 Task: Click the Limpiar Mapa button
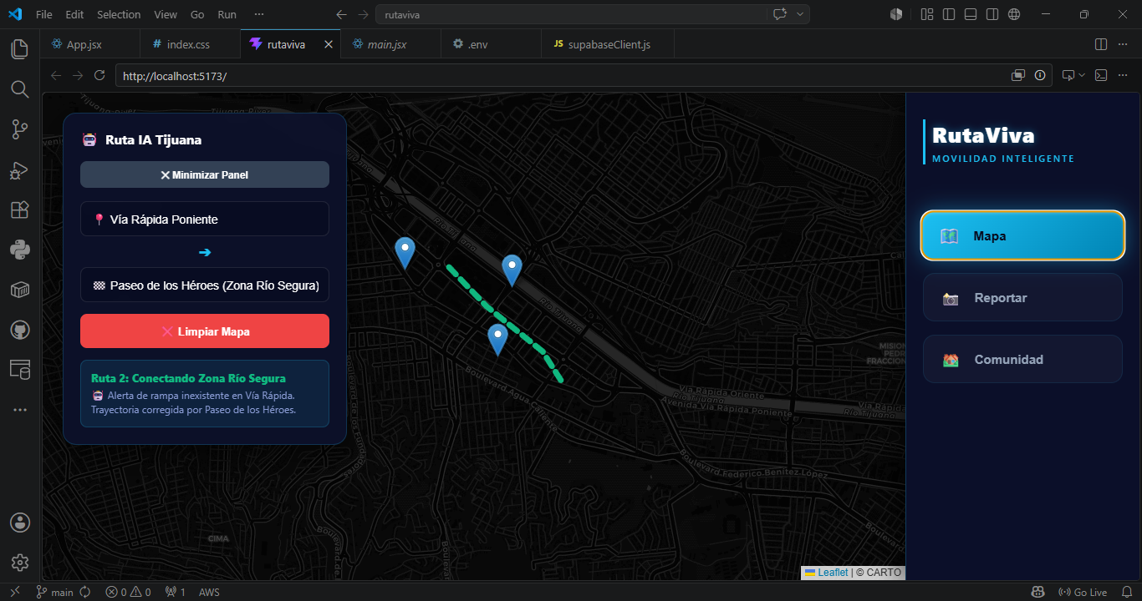(x=205, y=331)
